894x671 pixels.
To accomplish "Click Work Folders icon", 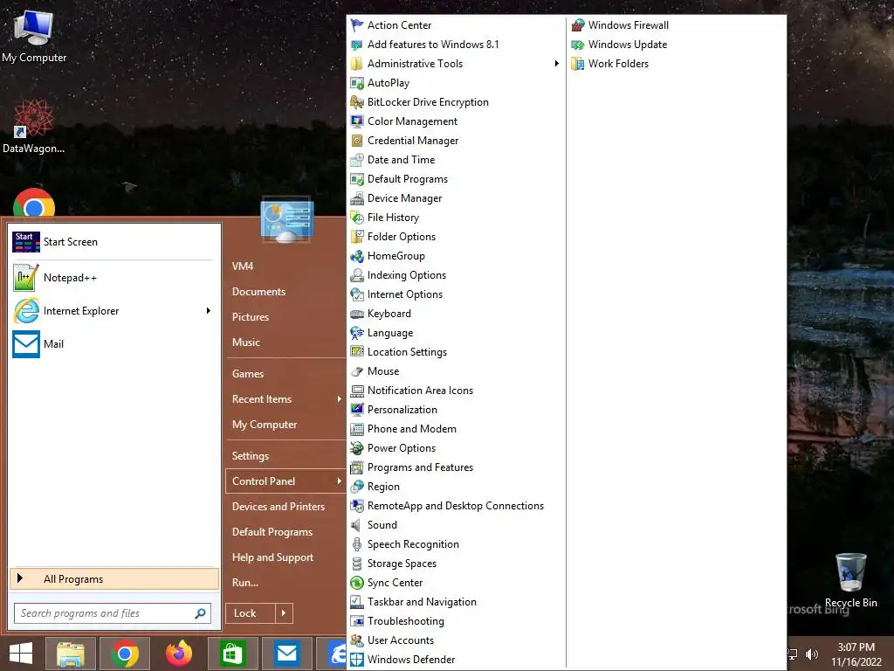I will point(578,64).
